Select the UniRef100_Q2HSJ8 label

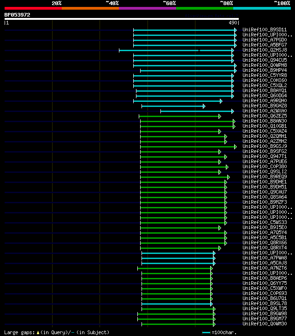pyautogui.click(x=265, y=50)
